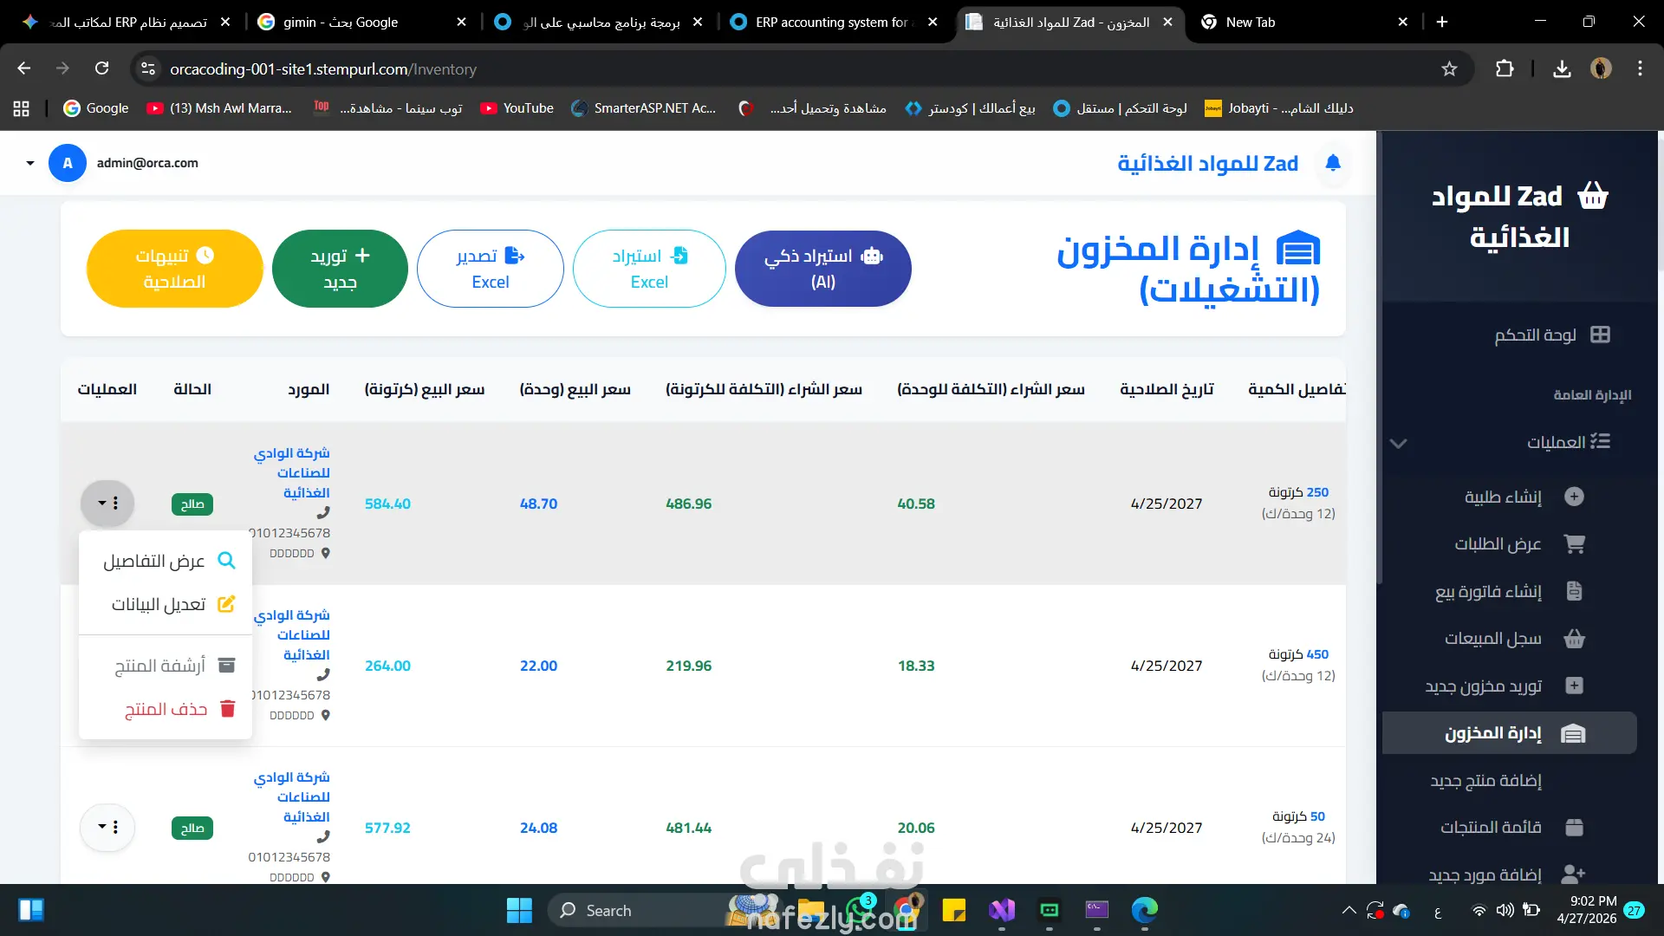Click the Excel export button
This screenshot has width=1664, height=936.
pos(491,269)
